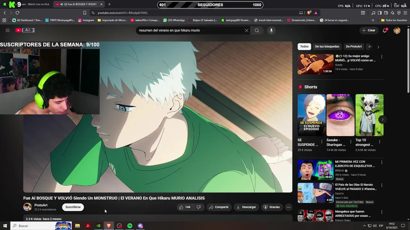The width and height of the screenshot is (410, 230).
Task: Reload the page
Action: click(x=17, y=13)
